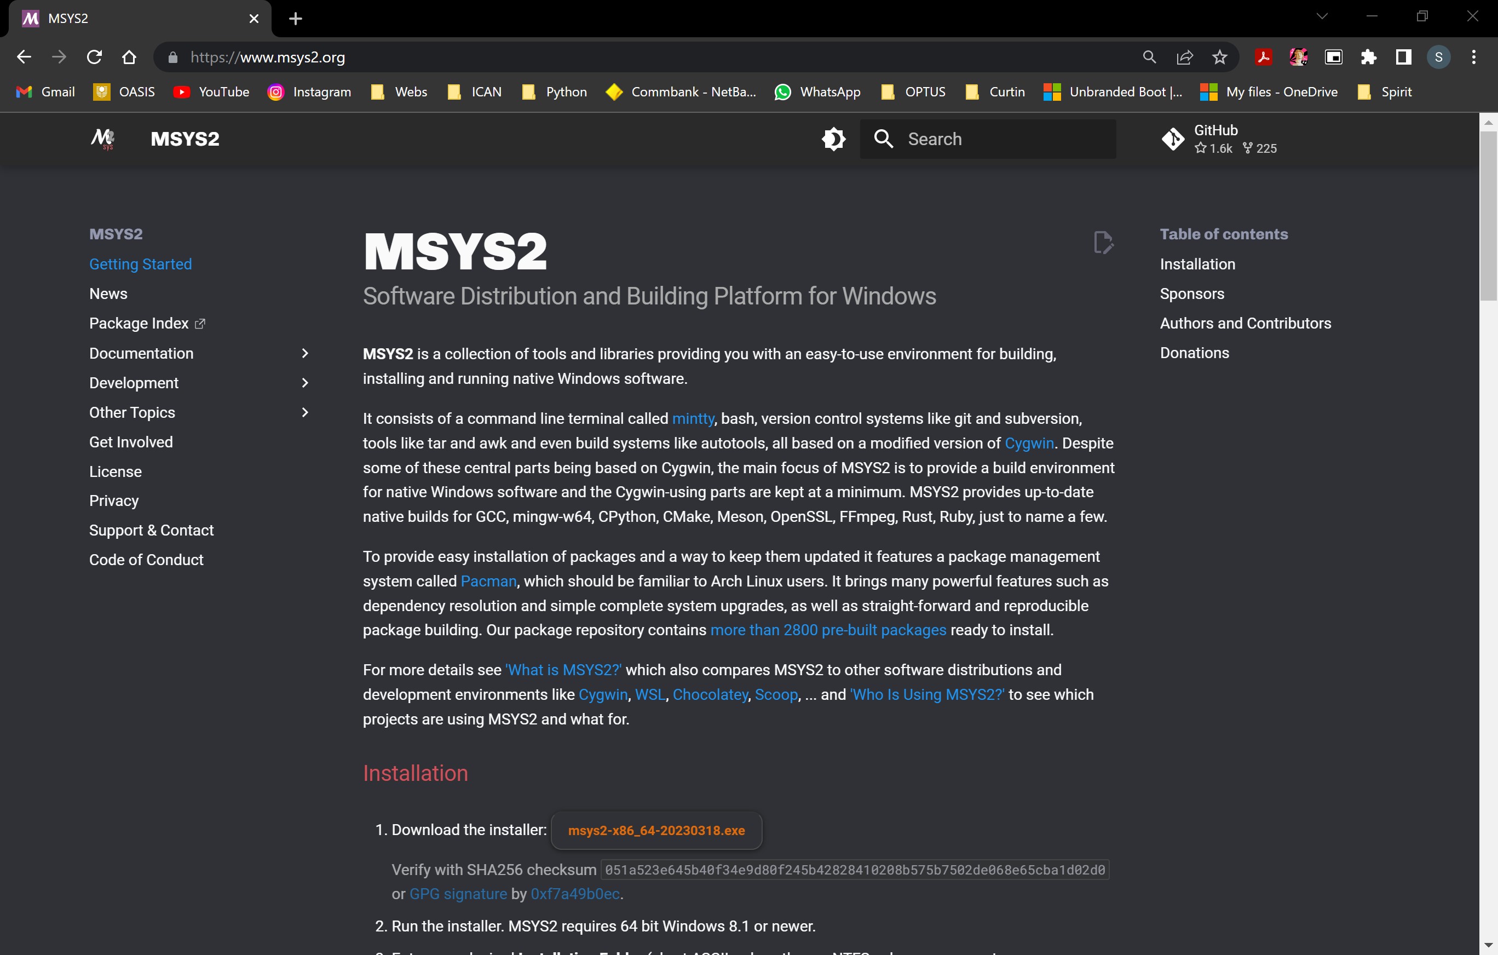Open Support & Contact page
Image resolution: width=1498 pixels, height=955 pixels.
(x=151, y=530)
